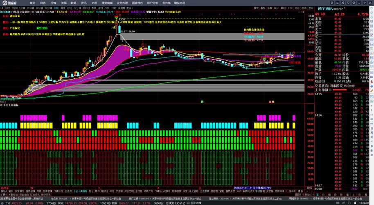Screen dimensions: 374x205
Task: Open the 账户分析 menu
Action: 152,3
